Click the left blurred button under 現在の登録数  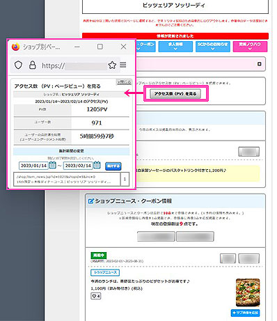[156, 237]
